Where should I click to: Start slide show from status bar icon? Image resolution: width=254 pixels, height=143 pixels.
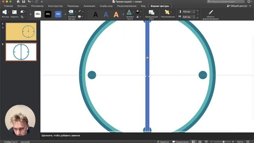click(206, 142)
